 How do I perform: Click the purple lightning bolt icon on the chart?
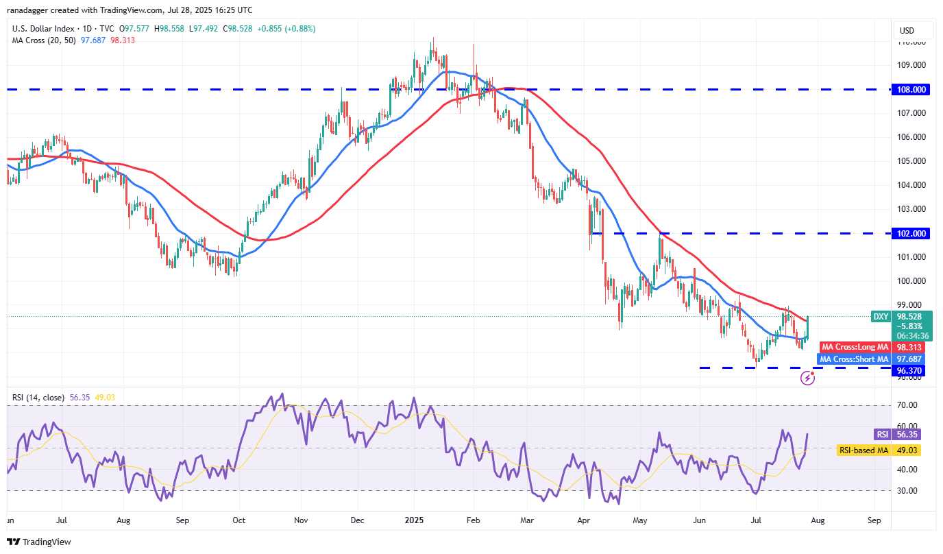click(x=807, y=378)
